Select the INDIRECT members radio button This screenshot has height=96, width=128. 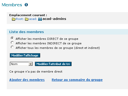click(x=12, y=43)
